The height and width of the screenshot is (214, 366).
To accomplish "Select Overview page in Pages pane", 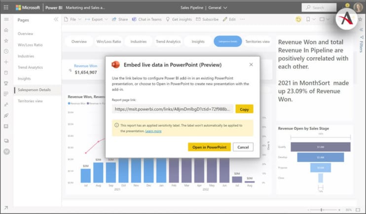I will click(26, 34).
